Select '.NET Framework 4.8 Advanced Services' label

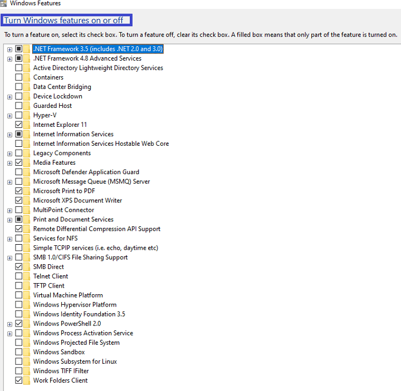coord(87,58)
